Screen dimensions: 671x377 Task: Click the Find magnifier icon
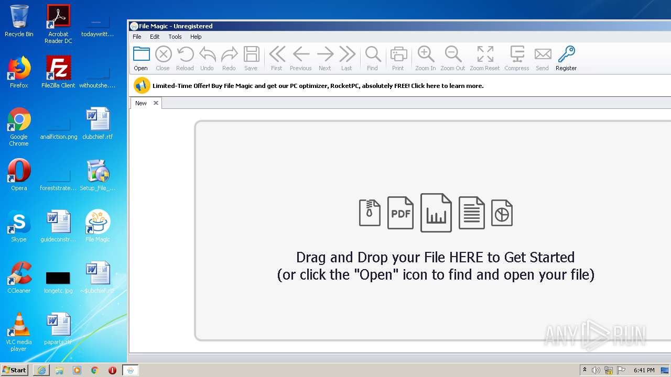(x=373, y=54)
